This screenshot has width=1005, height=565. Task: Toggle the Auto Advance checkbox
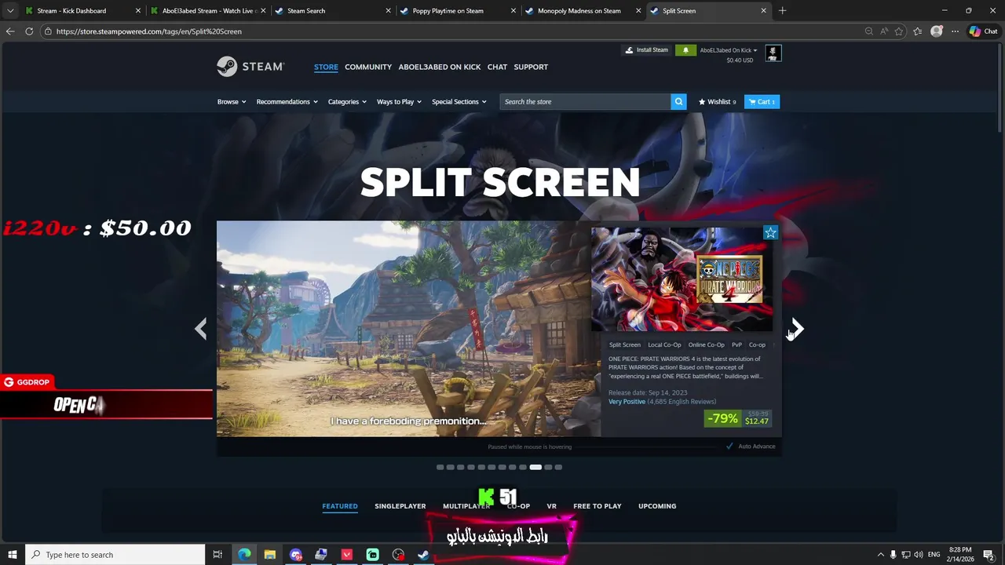[x=729, y=447]
